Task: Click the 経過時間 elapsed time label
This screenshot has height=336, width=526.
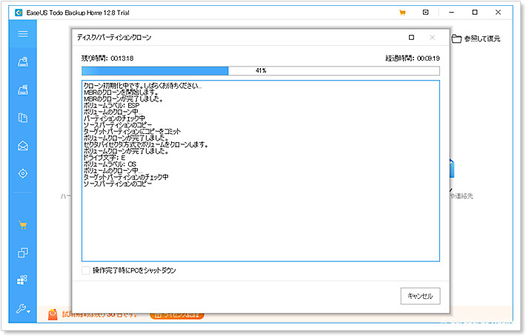Action: (412, 58)
